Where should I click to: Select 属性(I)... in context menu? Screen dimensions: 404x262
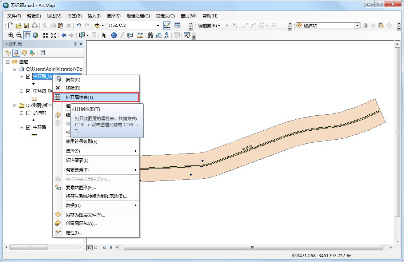pos(96,233)
